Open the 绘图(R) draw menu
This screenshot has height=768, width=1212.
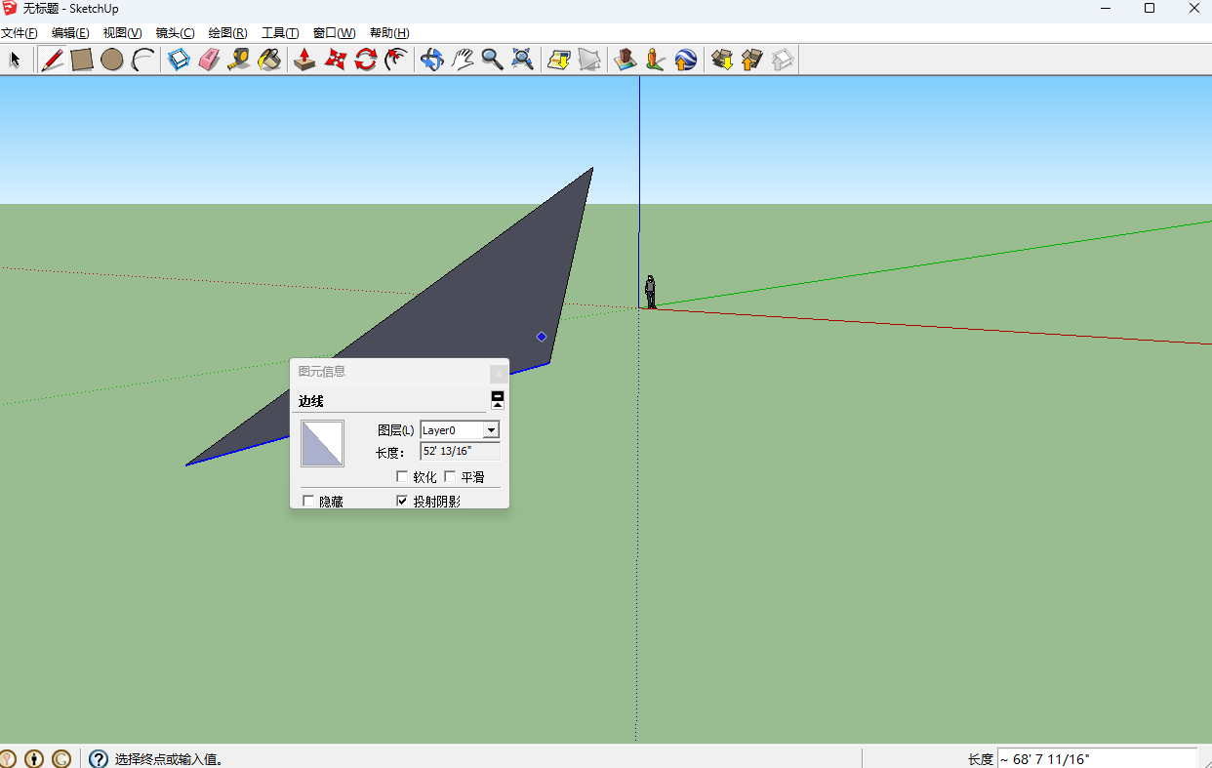pos(227,33)
